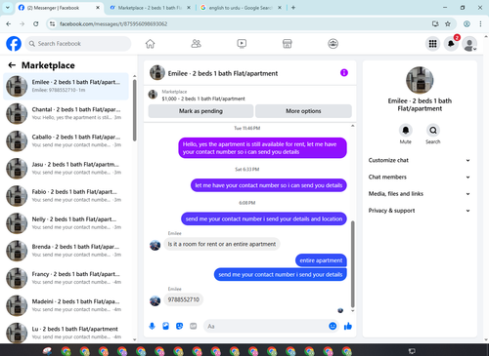Go back in browser history
The height and width of the screenshot is (356, 489).
pos(9,23)
